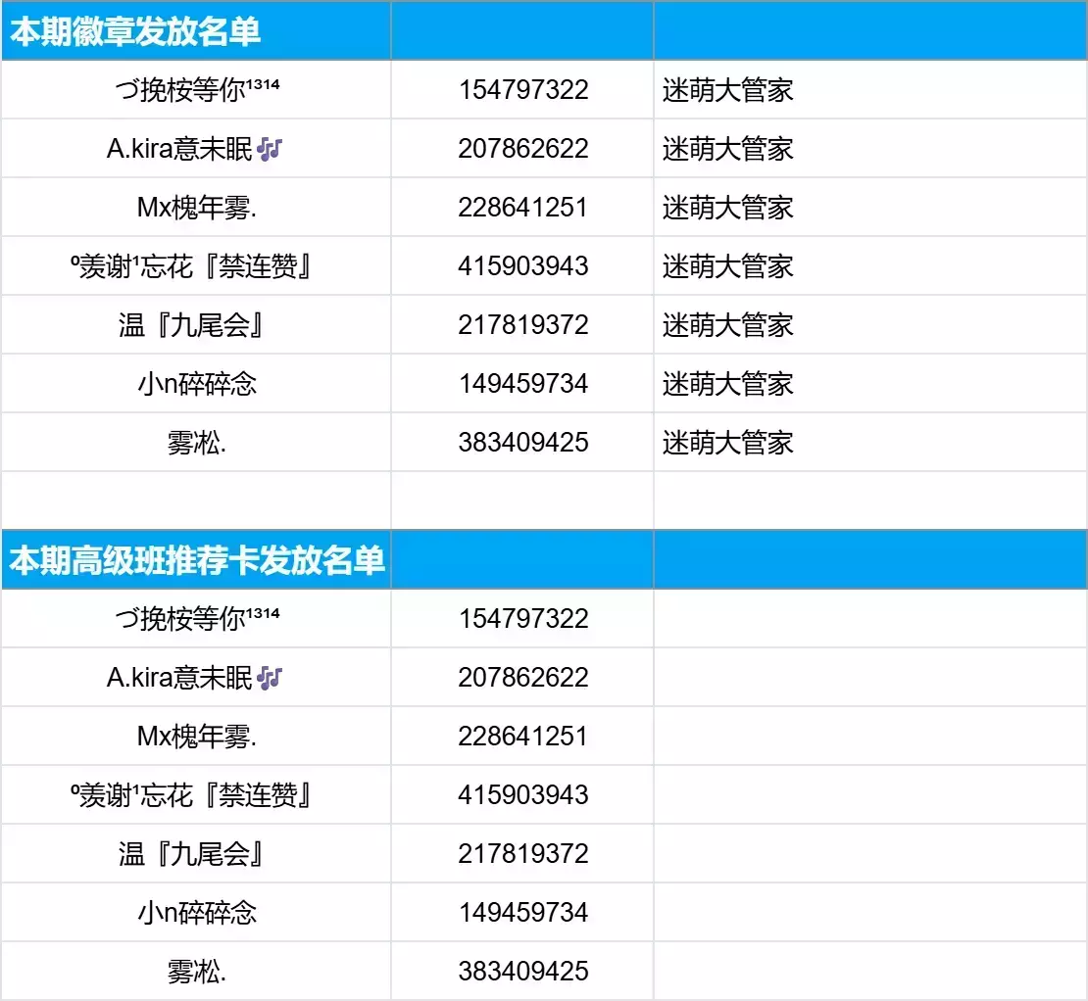Select name づ挽桉等你¹³¹⁴ in the 推荐卡 list
The image size is (1088, 1001).
196,619
